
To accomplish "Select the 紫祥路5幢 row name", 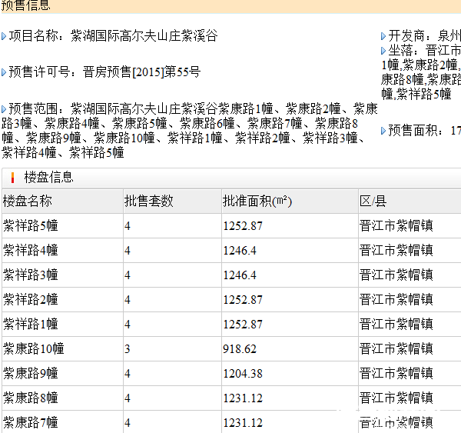I will [30, 226].
